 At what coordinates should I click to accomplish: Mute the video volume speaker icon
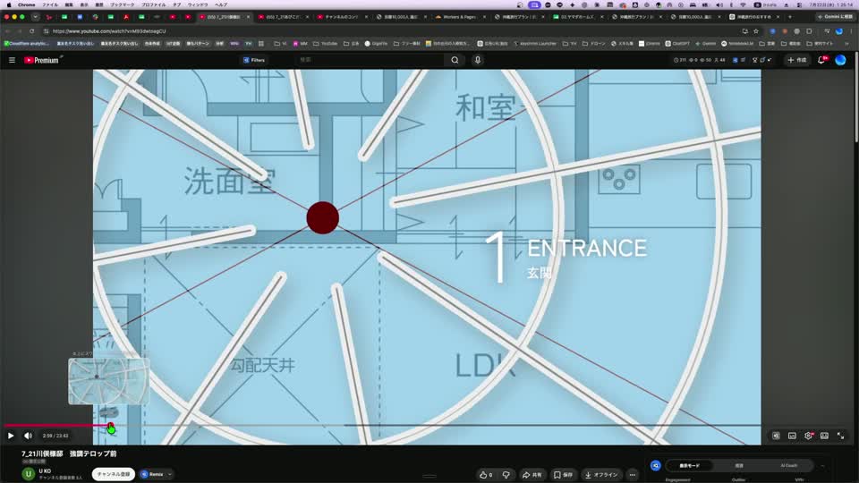(x=28, y=436)
